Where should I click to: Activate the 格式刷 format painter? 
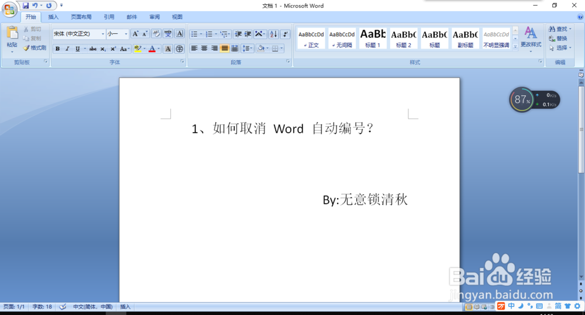[35, 48]
